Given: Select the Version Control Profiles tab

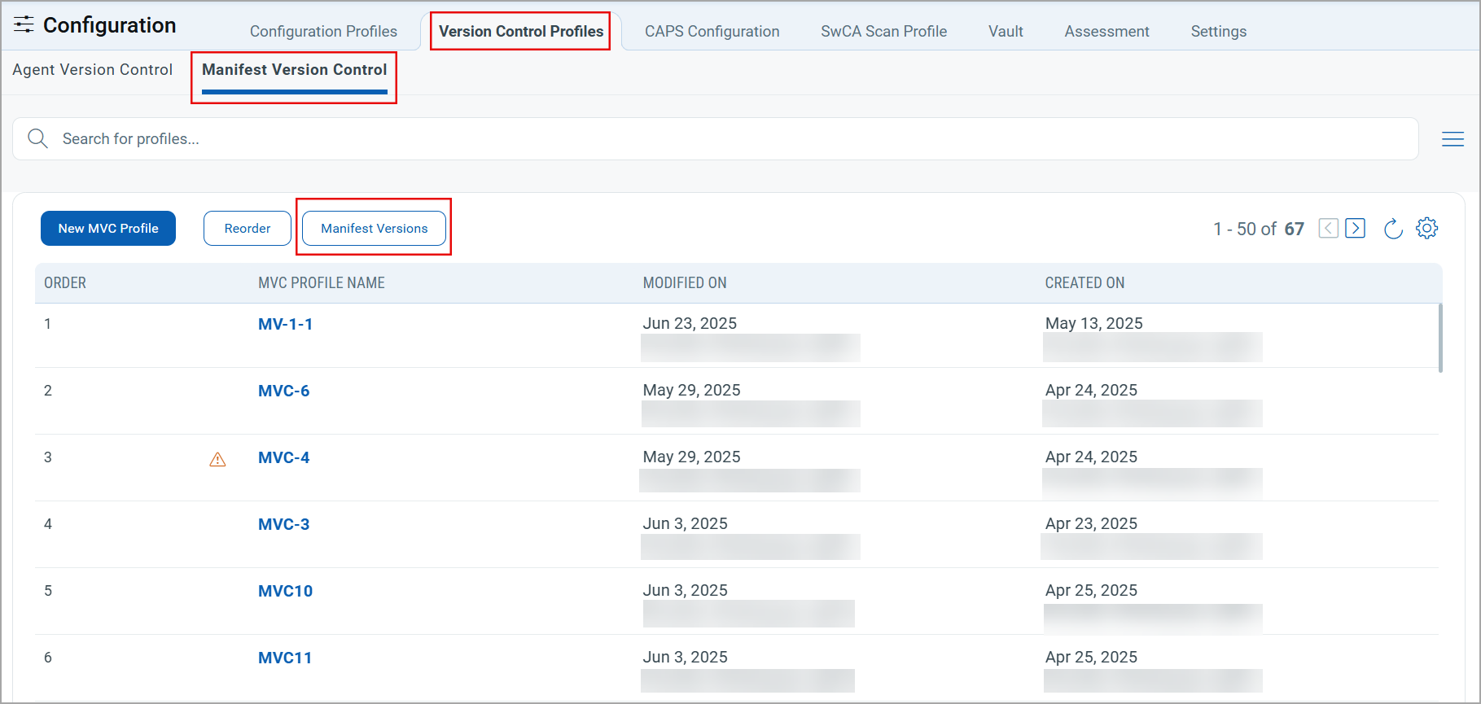Looking at the screenshot, I should [521, 31].
